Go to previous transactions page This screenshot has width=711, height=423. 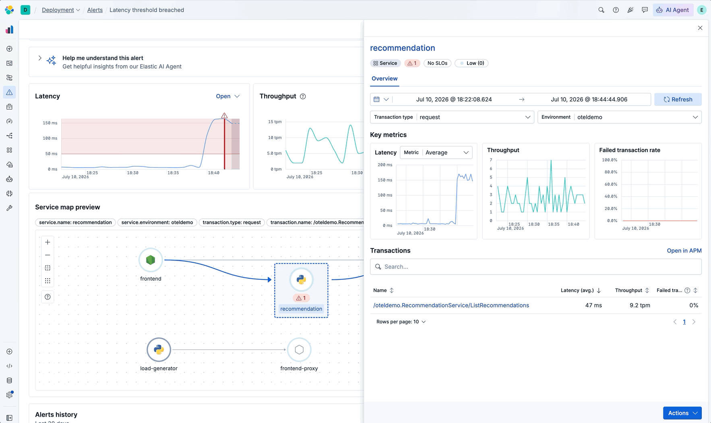click(675, 322)
